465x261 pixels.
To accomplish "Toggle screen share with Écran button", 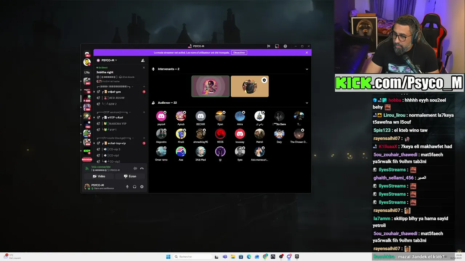I will [x=130, y=176].
